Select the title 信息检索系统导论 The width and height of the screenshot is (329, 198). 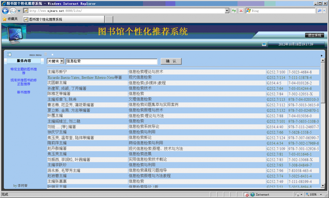144,126
